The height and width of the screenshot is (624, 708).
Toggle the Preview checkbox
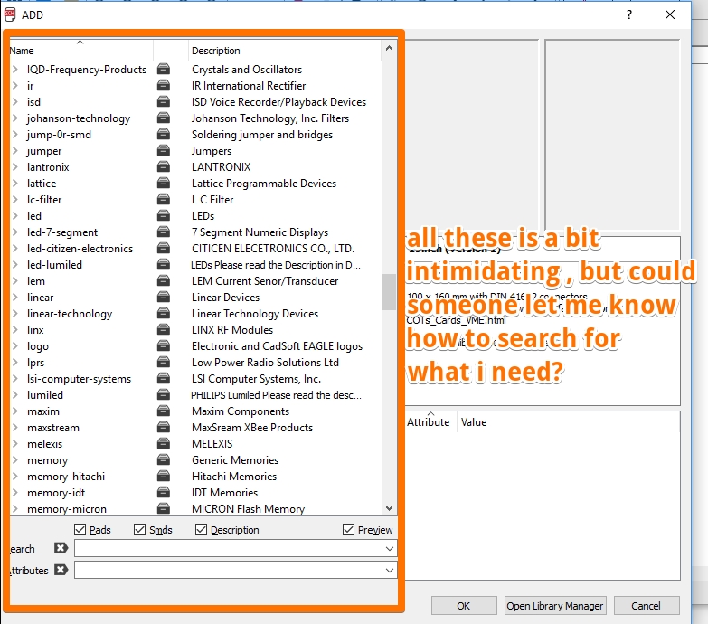pyautogui.click(x=348, y=529)
